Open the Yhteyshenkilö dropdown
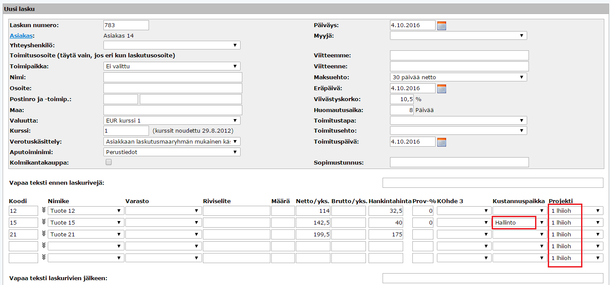Image resolution: width=610 pixels, height=285 pixels. [x=172, y=45]
